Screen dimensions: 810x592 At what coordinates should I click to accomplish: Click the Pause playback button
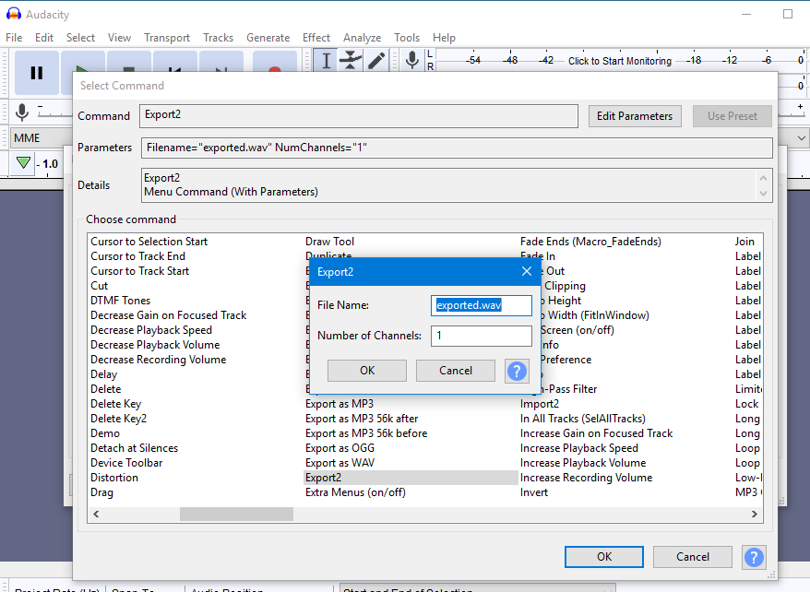coord(37,73)
